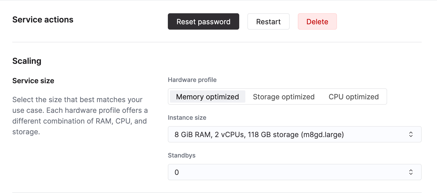Click the Instance size field label
The image size is (437, 193).
click(187, 118)
